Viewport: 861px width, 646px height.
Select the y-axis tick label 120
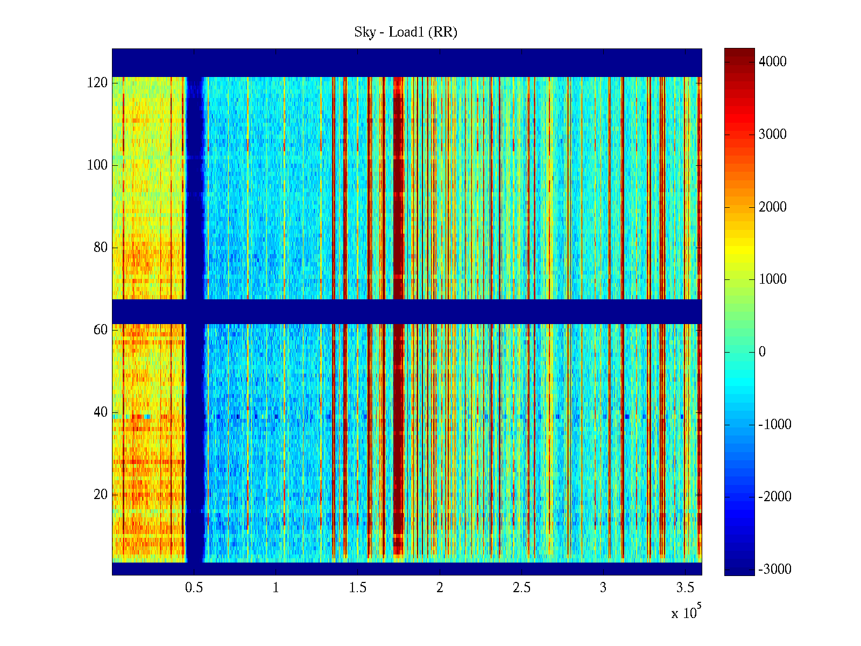[97, 83]
